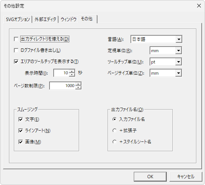Select the ウィンドウ tab
Viewport: 205px width, 185px height.
(x=68, y=20)
